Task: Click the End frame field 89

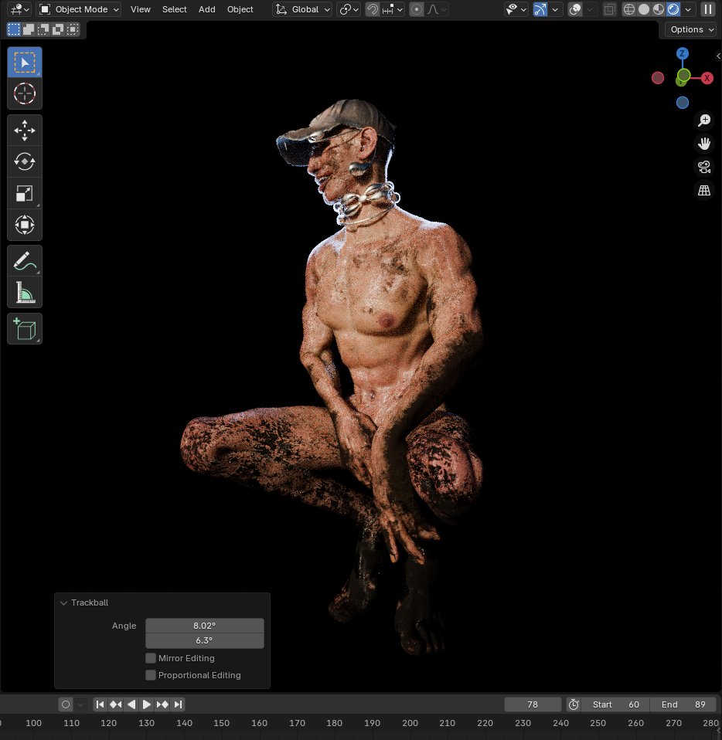Action: click(683, 704)
